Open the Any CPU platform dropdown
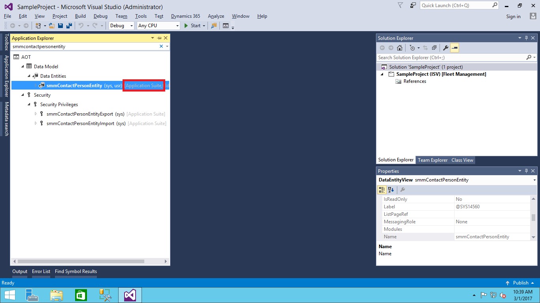This screenshot has height=303, width=540. point(177,26)
